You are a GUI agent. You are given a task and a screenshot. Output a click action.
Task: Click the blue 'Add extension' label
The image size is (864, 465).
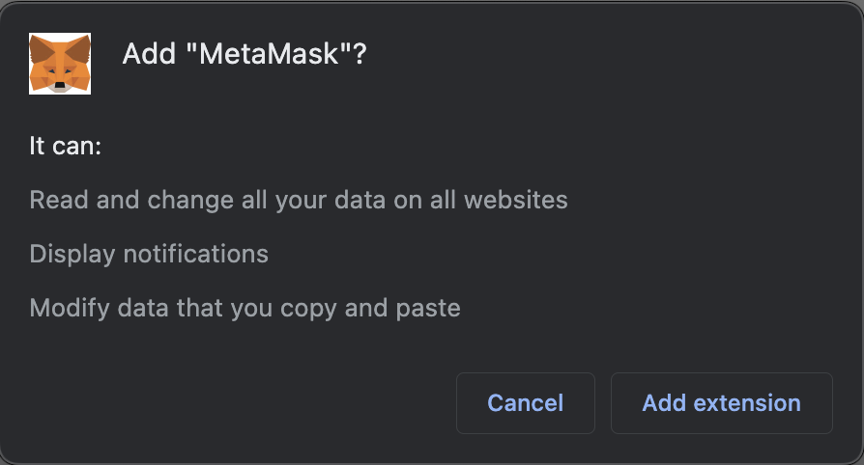[x=721, y=403]
